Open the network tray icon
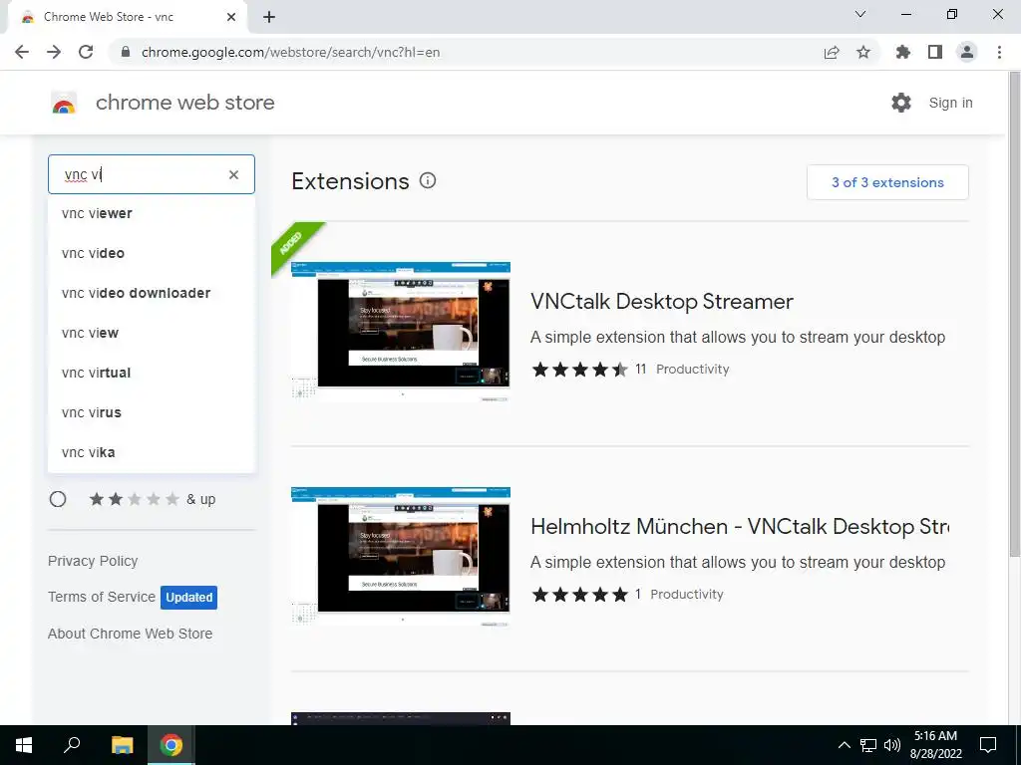Viewport: 1021px width, 765px height. pos(868,745)
